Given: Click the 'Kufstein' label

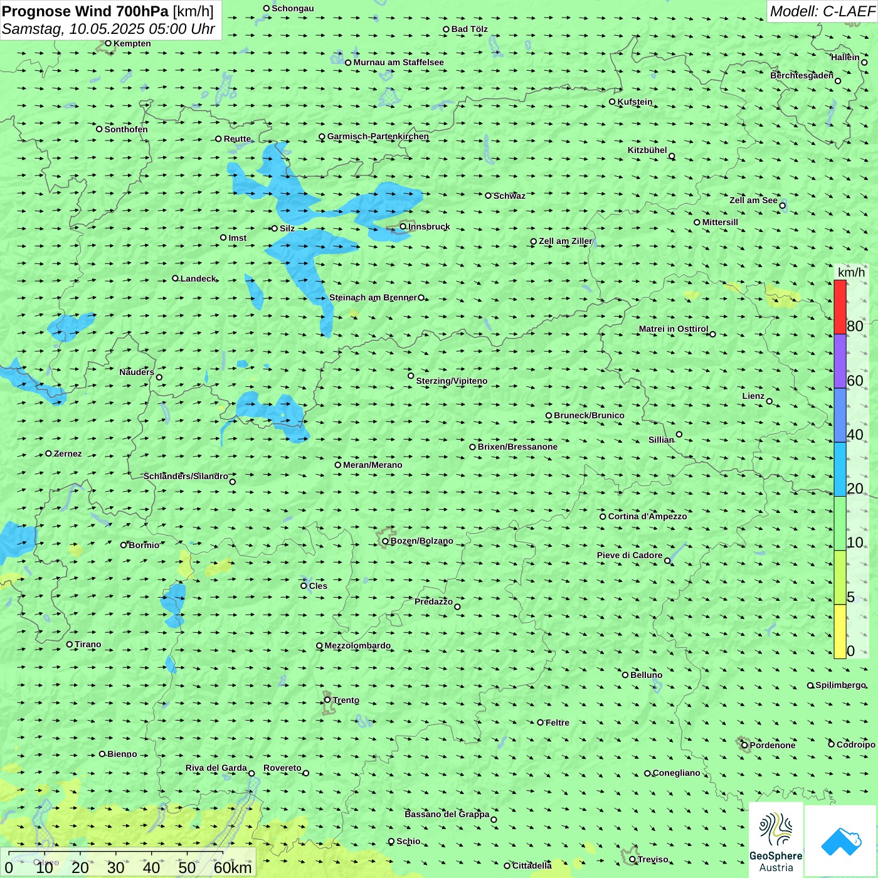Looking at the screenshot, I should pos(635,102).
